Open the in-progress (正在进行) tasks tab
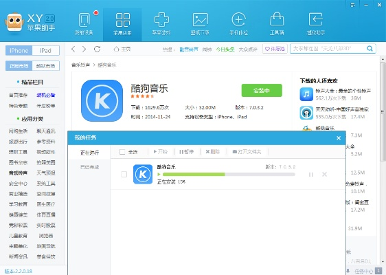Screen dimensions: 386x275 [89, 153]
